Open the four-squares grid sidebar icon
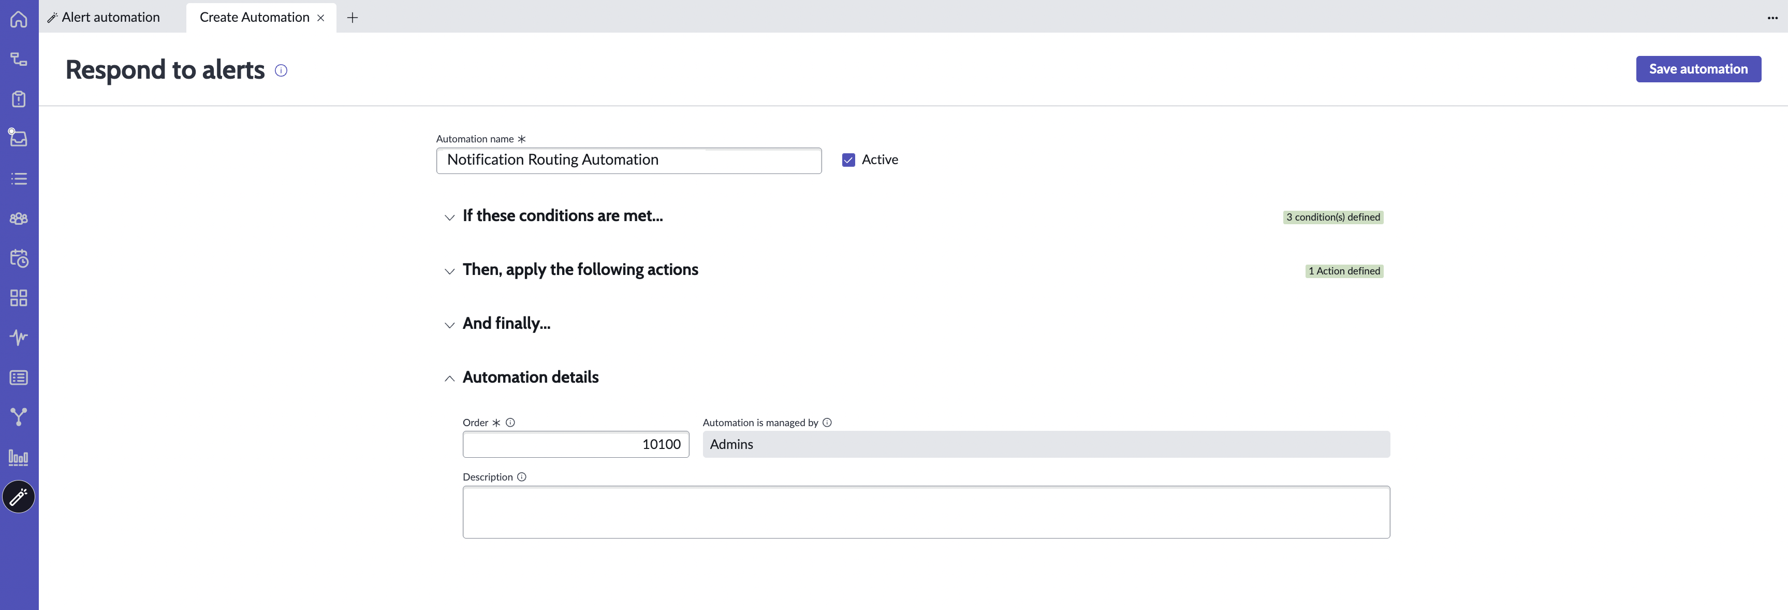This screenshot has height=610, width=1788. click(x=19, y=298)
